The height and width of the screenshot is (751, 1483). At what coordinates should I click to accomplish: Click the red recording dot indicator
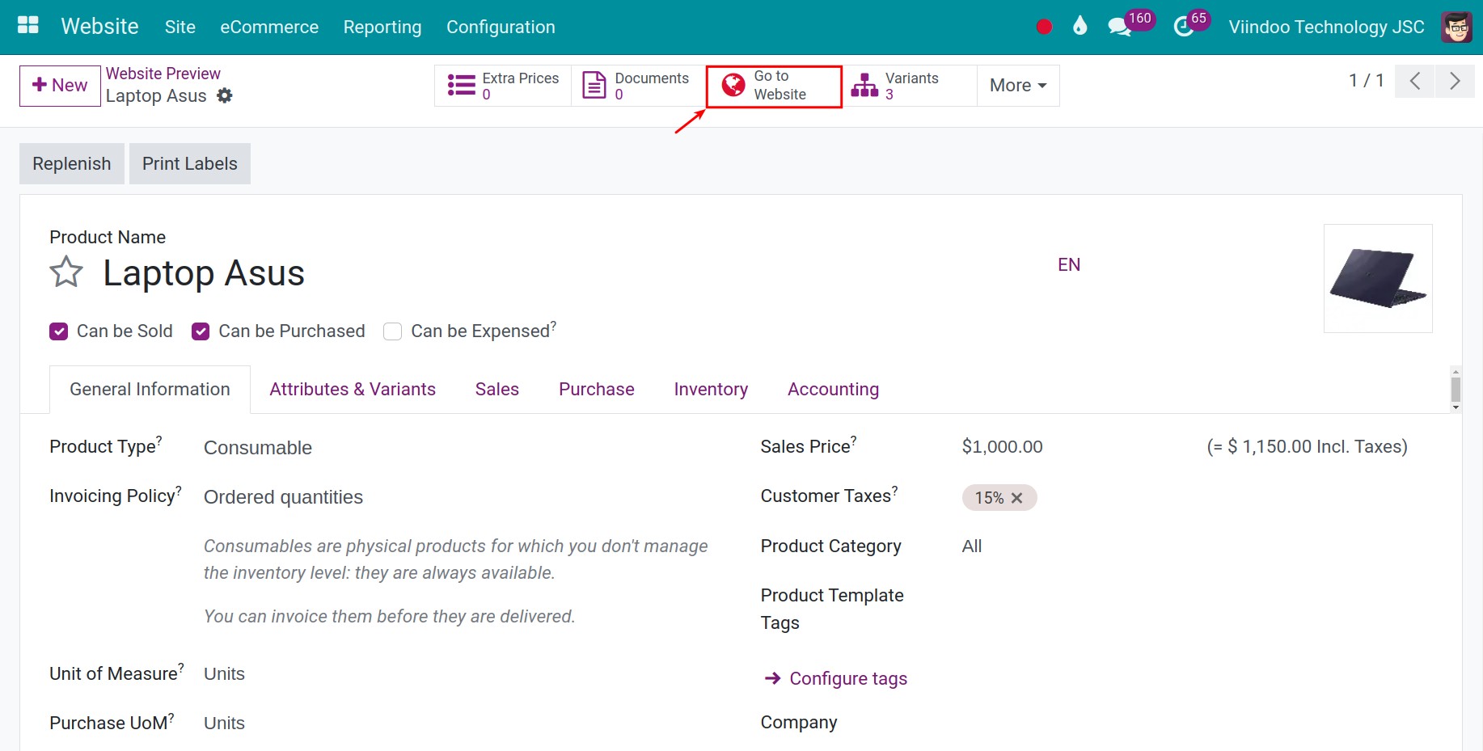click(1044, 27)
